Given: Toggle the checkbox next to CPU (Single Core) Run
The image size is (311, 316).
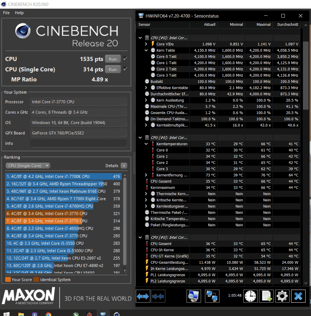Looking at the screenshot, I should coord(125,69).
